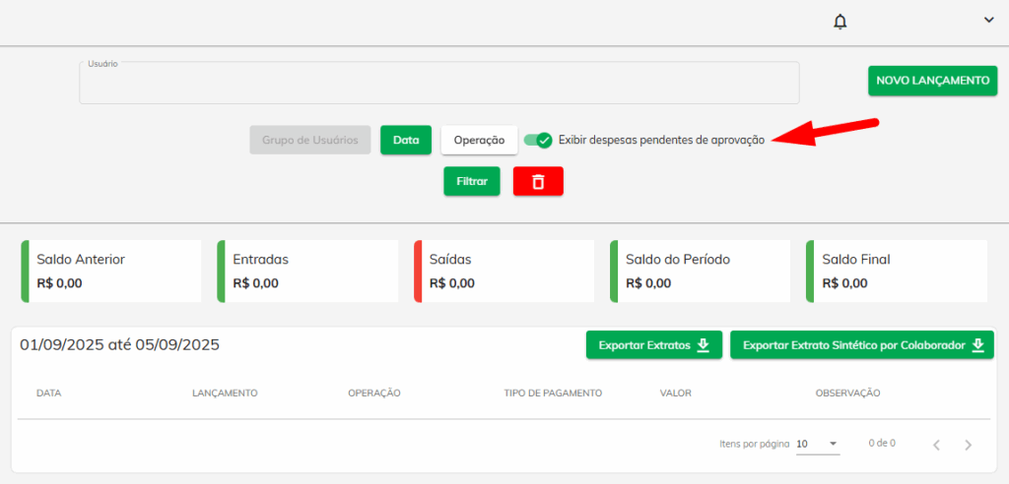
Task: Click the Grupo de Usuários button
Action: click(x=310, y=140)
